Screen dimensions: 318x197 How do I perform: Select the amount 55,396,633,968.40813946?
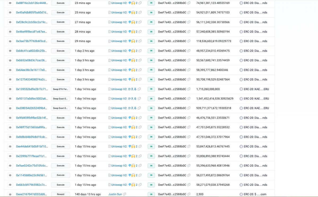pos(213,166)
